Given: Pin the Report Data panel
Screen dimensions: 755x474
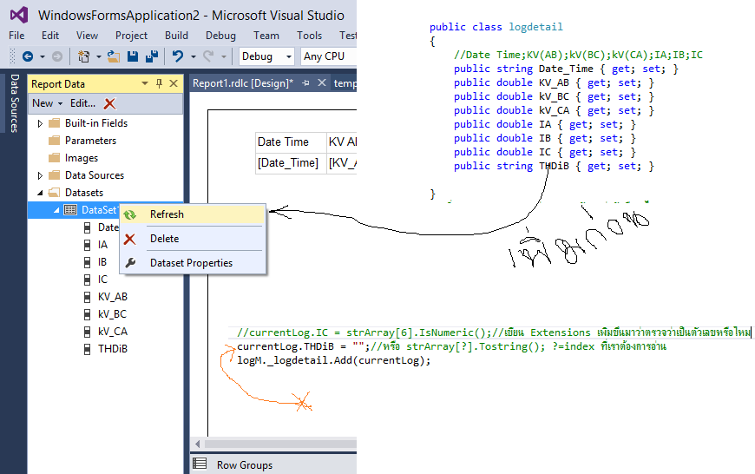Looking at the screenshot, I should 159,83.
